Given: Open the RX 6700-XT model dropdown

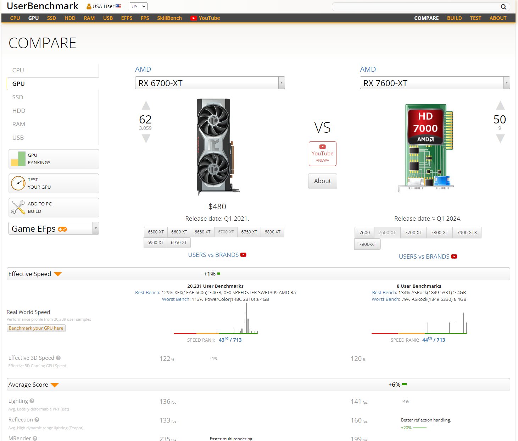Looking at the screenshot, I should [x=210, y=83].
